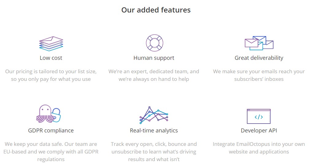Click the lifebuoy Human support icon
The image size is (311, 166).
[155, 43]
